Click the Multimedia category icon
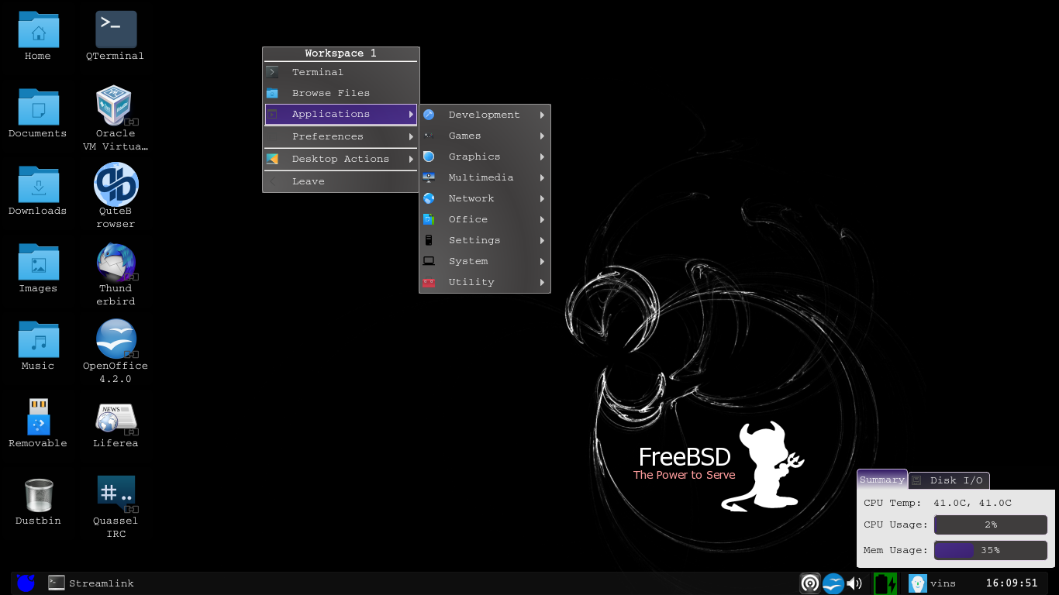The width and height of the screenshot is (1059, 595). click(x=429, y=177)
